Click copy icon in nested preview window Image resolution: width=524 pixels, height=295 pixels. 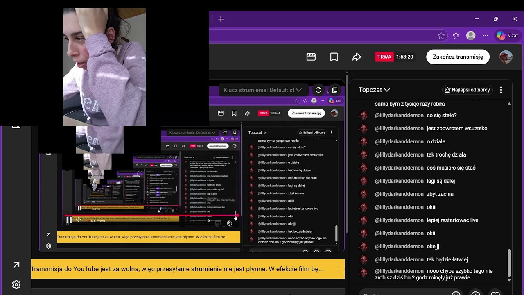[x=235, y=133]
